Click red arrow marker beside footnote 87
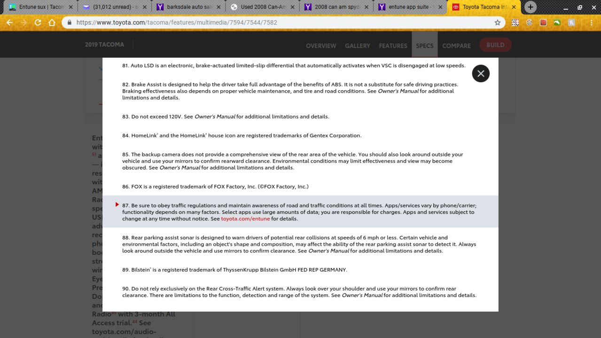 (x=117, y=204)
